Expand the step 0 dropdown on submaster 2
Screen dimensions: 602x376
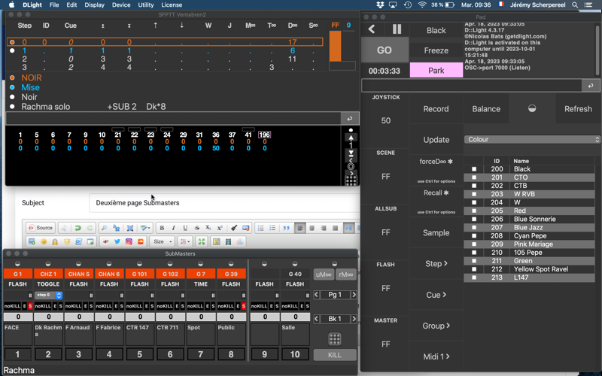(48, 296)
